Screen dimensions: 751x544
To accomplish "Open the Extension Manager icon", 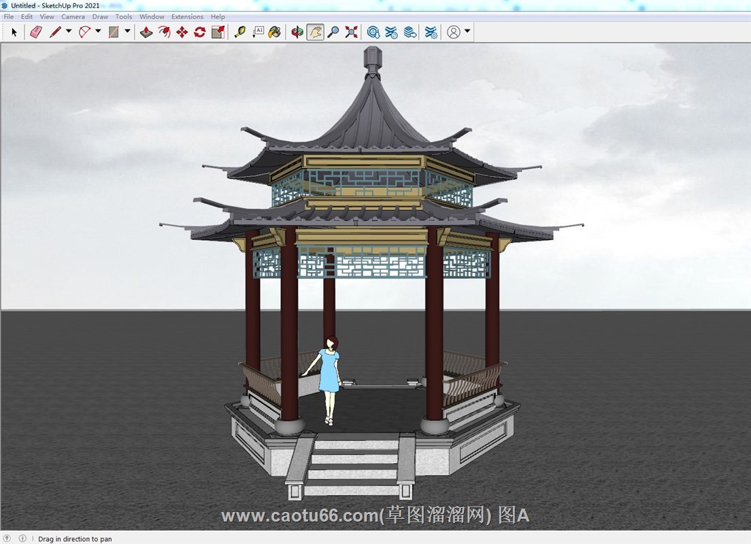I will coord(431,32).
